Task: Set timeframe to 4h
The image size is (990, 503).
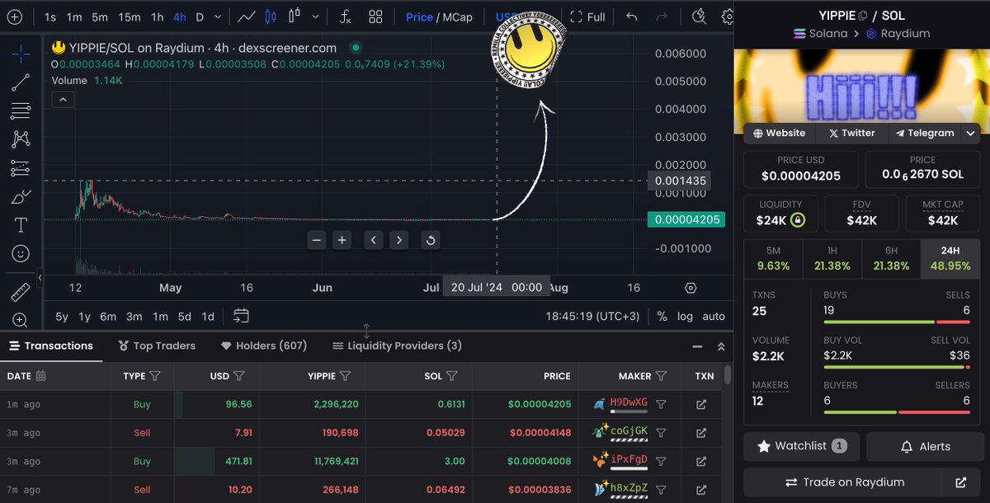Action: point(179,16)
